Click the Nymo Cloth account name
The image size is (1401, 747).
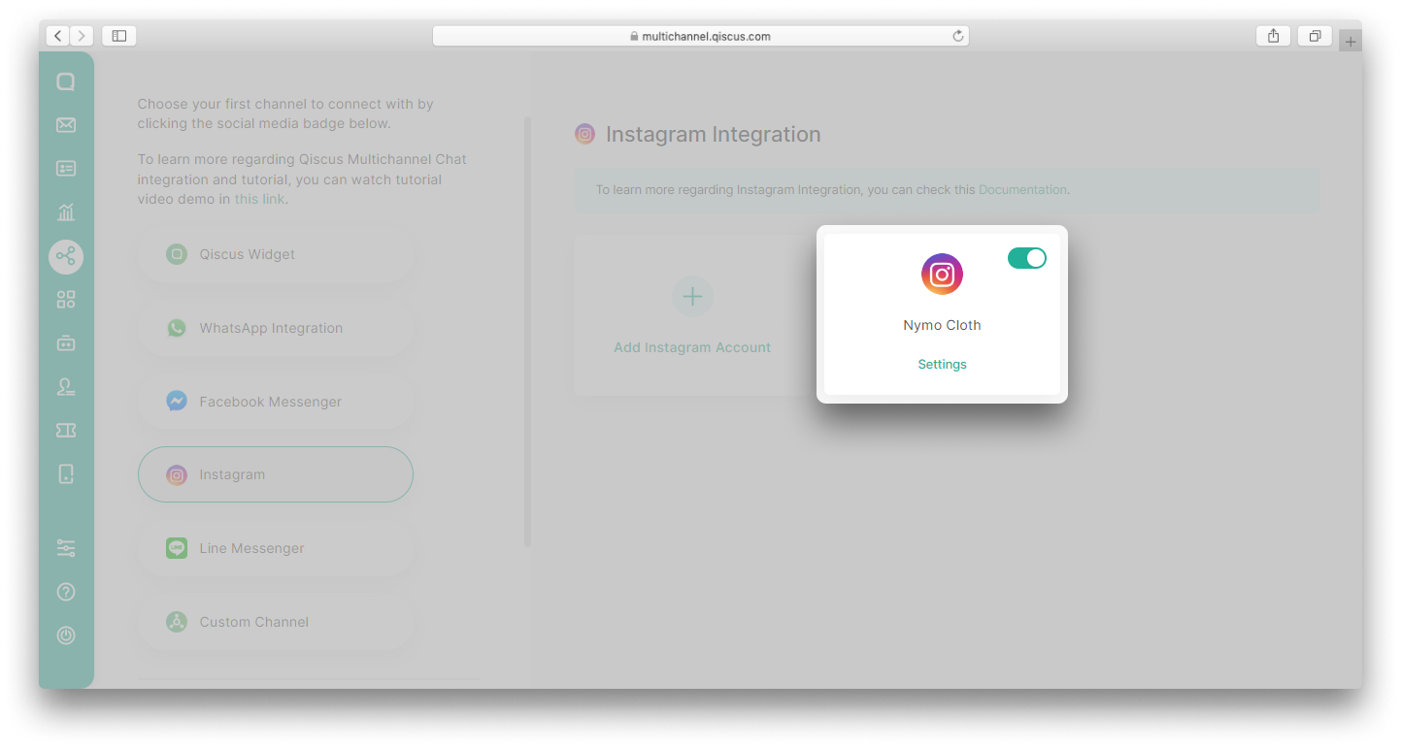point(942,325)
